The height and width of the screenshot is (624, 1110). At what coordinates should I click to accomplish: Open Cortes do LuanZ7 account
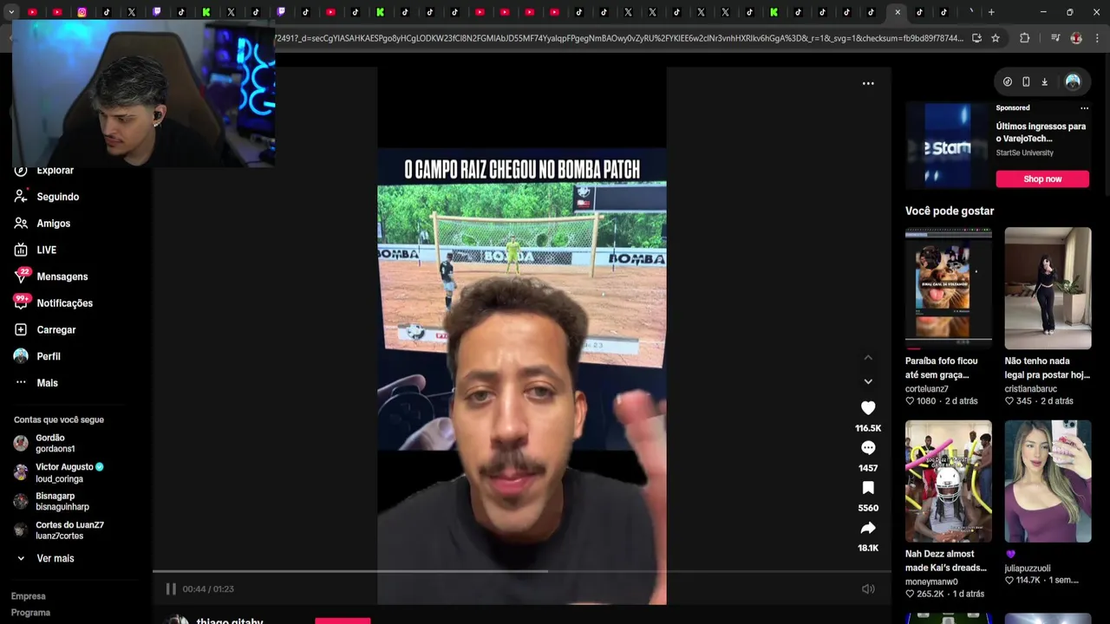(59, 530)
